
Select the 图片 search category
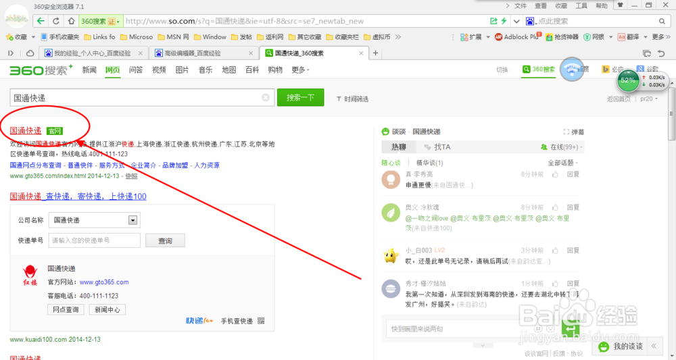coord(182,70)
